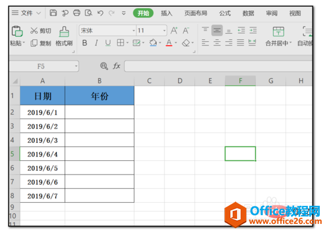326x232 pixels.
Task: Open font group dialog launcher
Action: (194, 52)
